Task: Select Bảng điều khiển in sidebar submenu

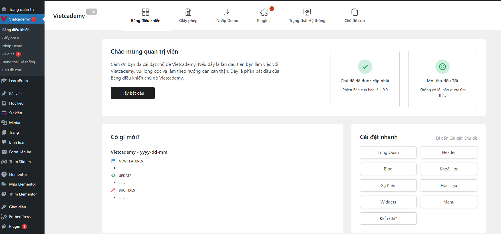Action: pyautogui.click(x=16, y=30)
